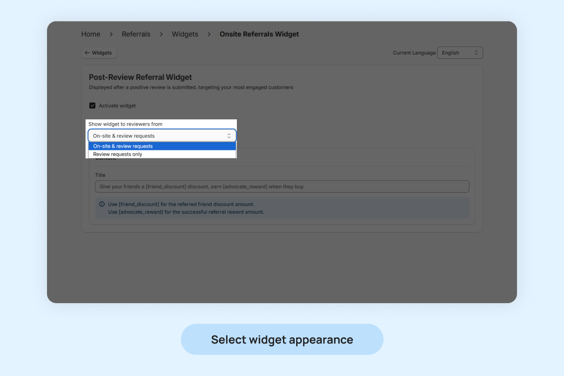Click the Onsite Referrals Widget breadcrumb
The image size is (564, 376).
click(x=259, y=34)
